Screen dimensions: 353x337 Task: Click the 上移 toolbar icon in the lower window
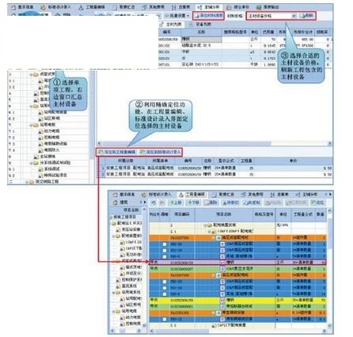(x=174, y=203)
